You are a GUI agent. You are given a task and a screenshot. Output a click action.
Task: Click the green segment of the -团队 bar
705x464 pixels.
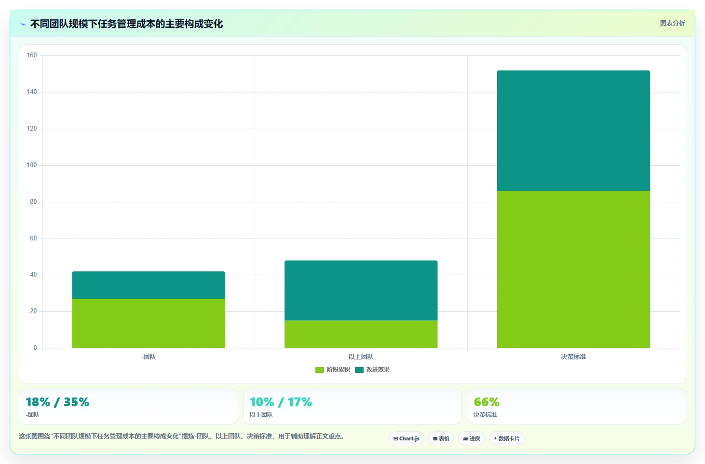[x=149, y=323]
